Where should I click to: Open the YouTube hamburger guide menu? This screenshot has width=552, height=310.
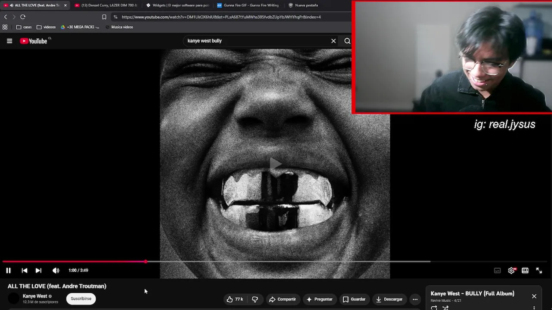click(9, 41)
